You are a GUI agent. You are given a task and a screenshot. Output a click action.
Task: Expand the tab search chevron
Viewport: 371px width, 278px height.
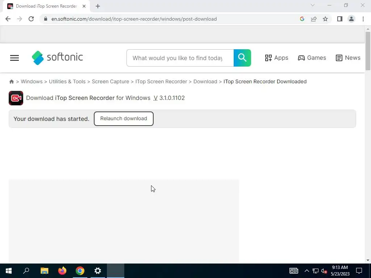tap(313, 5)
